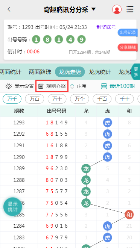Switch to 龙虎统计 tab

pos(100,72)
